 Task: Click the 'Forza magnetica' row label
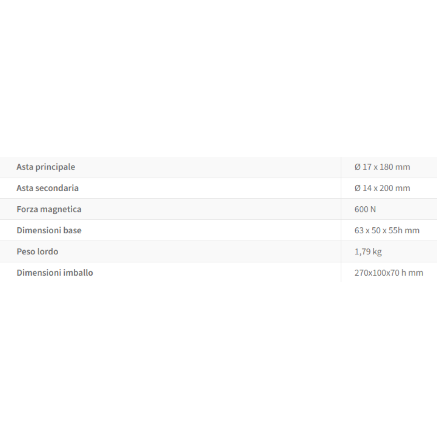[x=49, y=209]
